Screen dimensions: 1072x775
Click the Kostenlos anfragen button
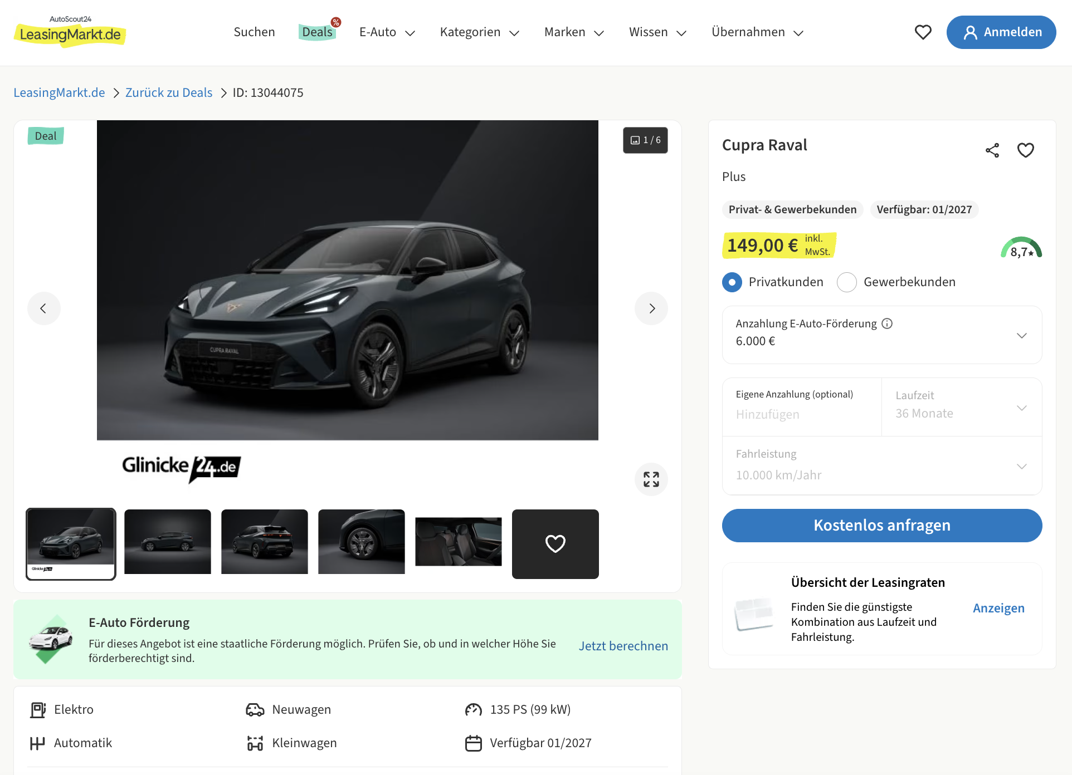pyautogui.click(x=882, y=526)
